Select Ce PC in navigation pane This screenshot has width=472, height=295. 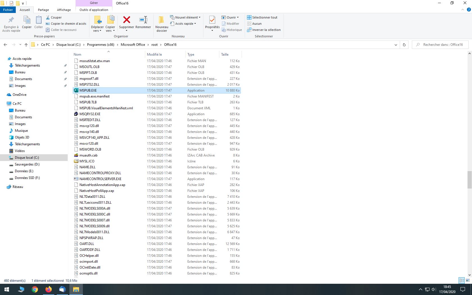pyautogui.click(x=17, y=104)
